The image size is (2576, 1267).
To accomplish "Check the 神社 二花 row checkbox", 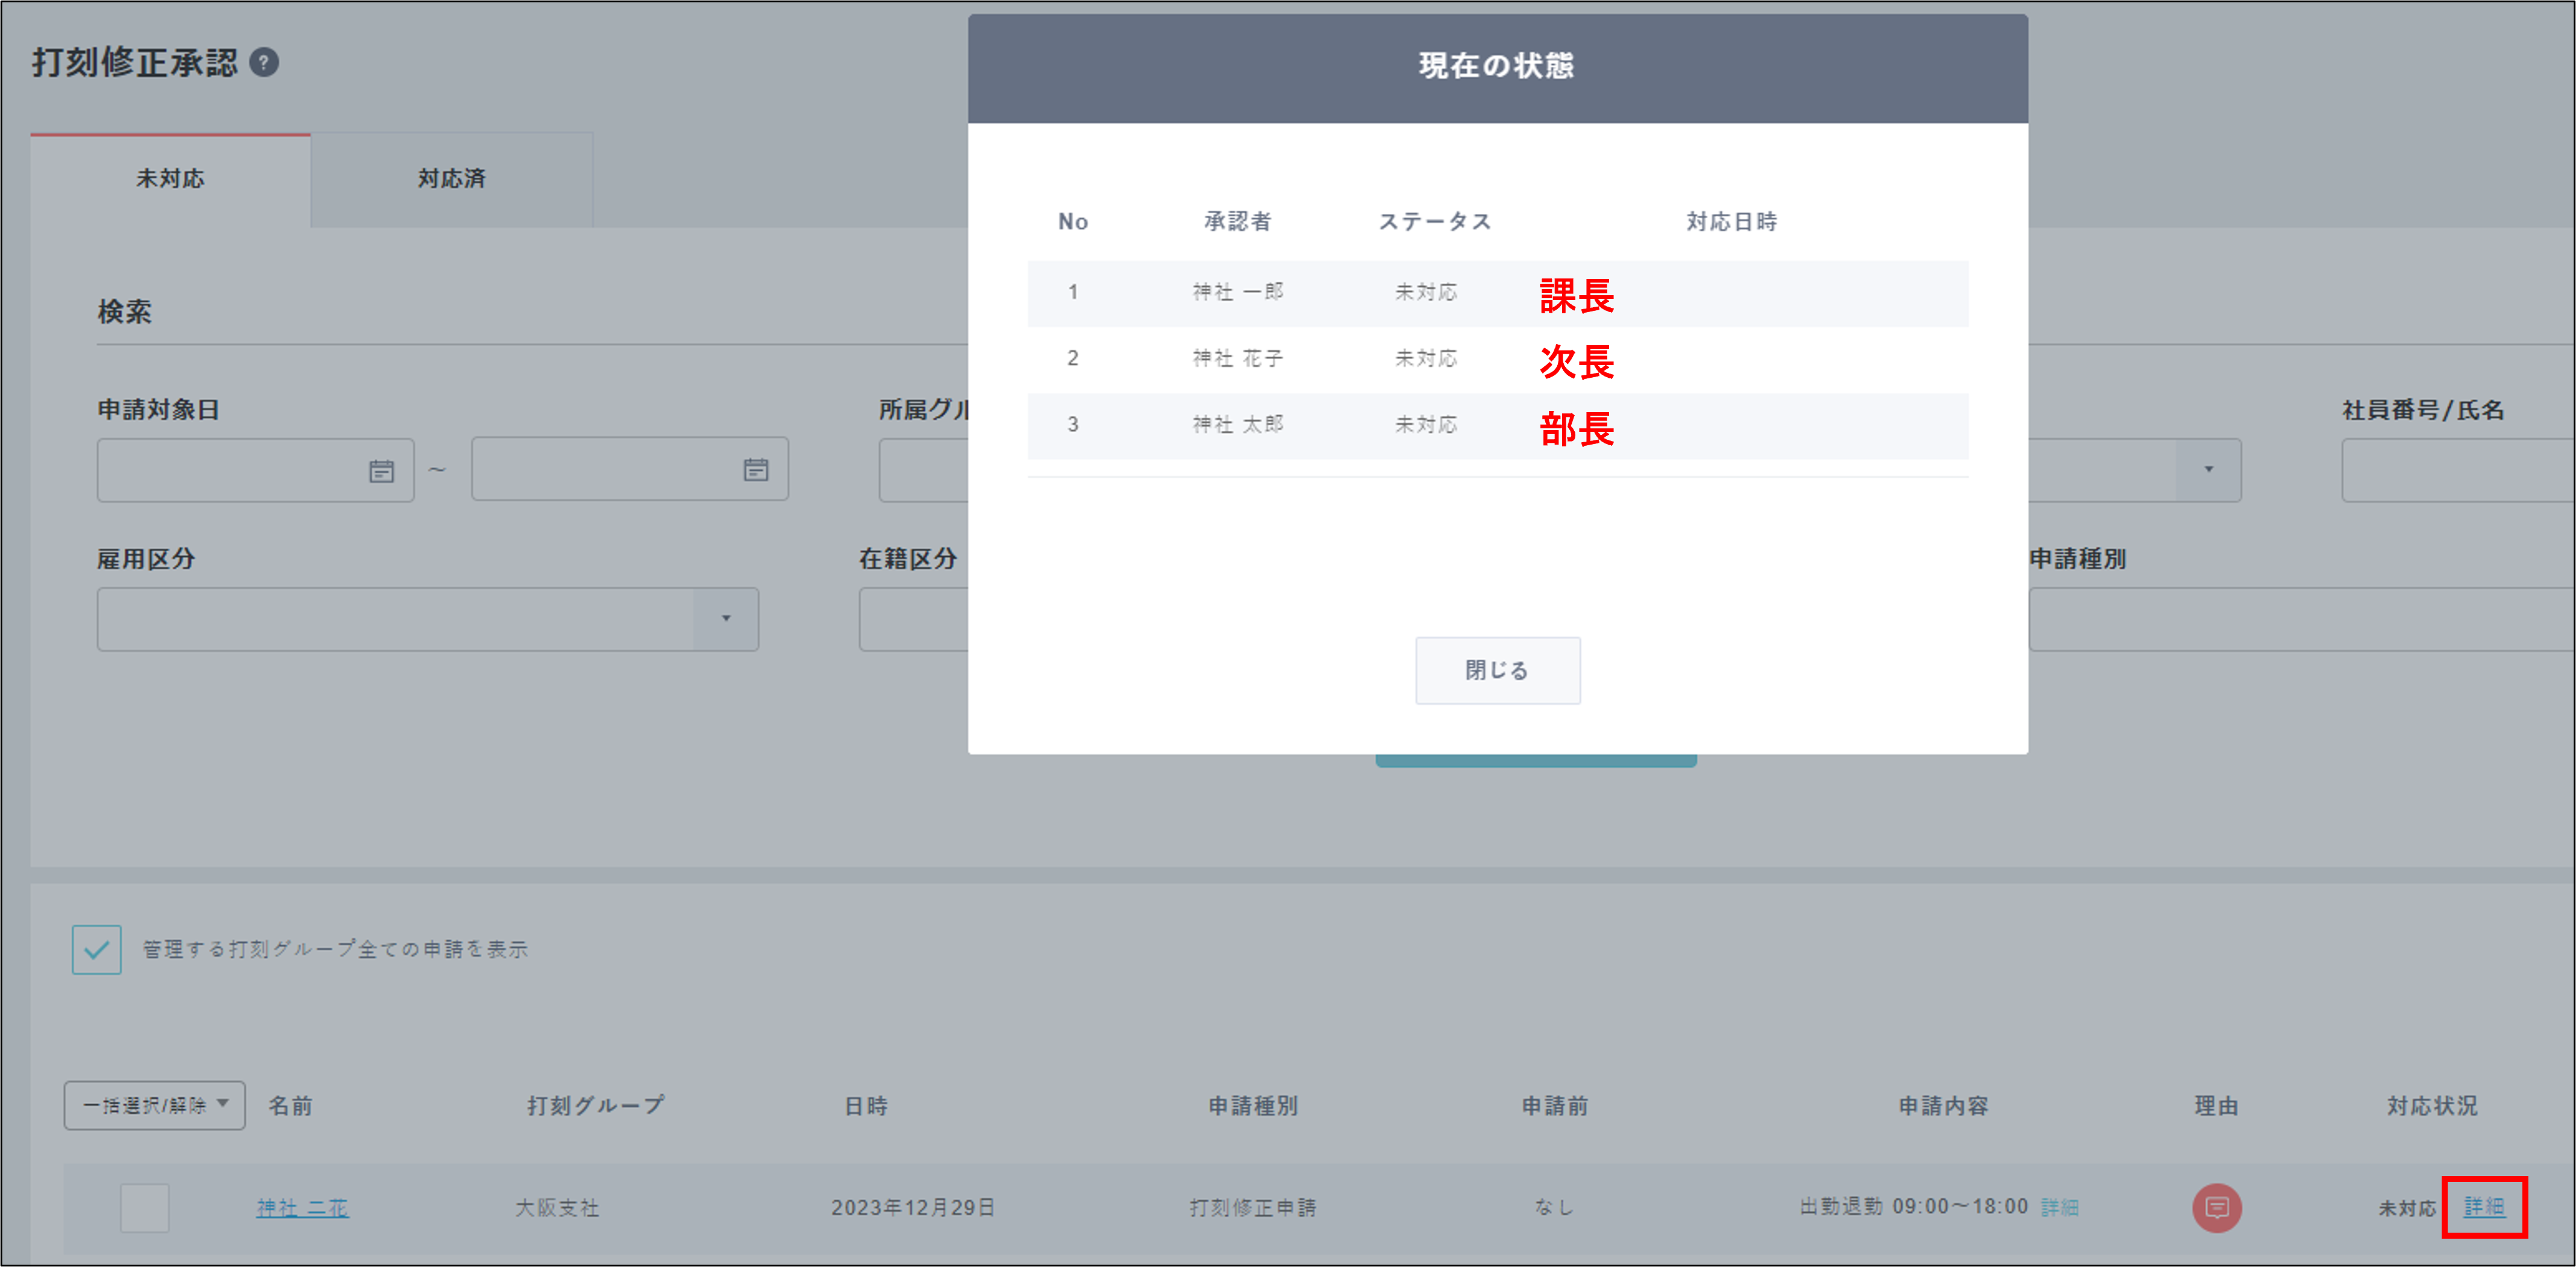I will click(145, 1208).
